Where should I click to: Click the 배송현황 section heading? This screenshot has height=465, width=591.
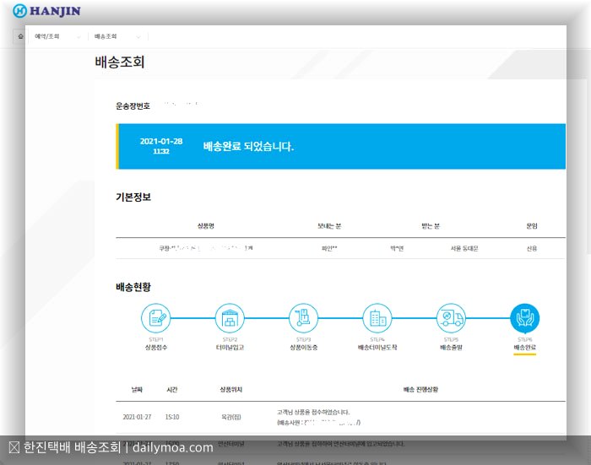coord(133,287)
